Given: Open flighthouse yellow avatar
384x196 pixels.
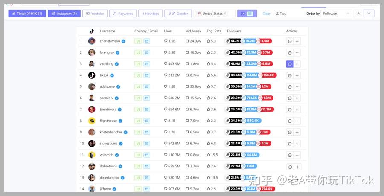Looking at the screenshot, I should click(92, 121).
